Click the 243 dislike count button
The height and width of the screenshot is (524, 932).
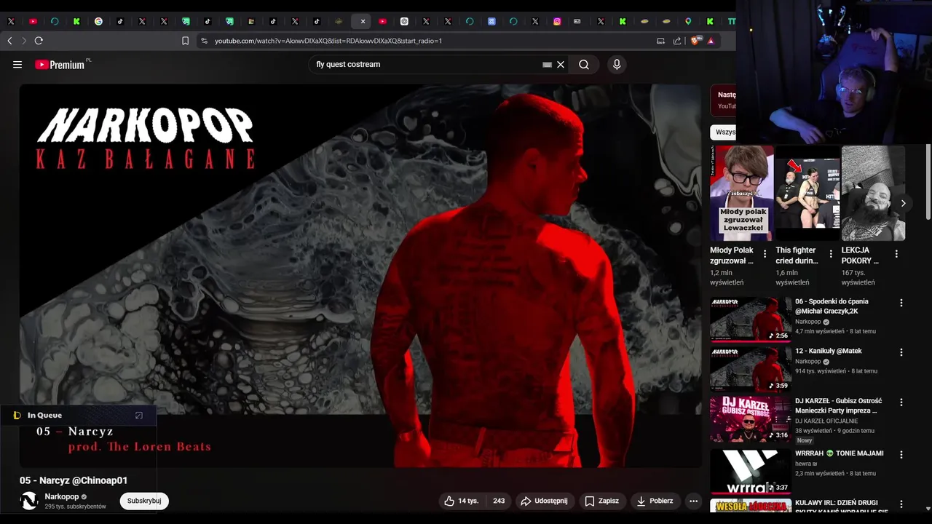click(x=499, y=501)
